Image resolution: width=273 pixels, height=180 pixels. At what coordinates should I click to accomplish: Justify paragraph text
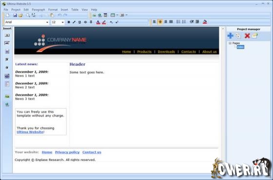point(171,22)
